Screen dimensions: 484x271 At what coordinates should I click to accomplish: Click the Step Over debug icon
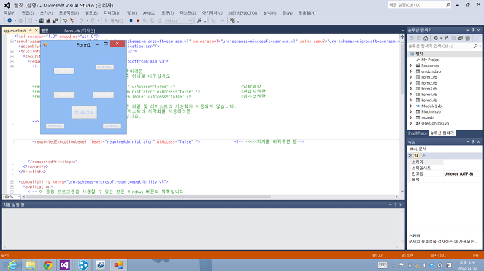point(152,20)
